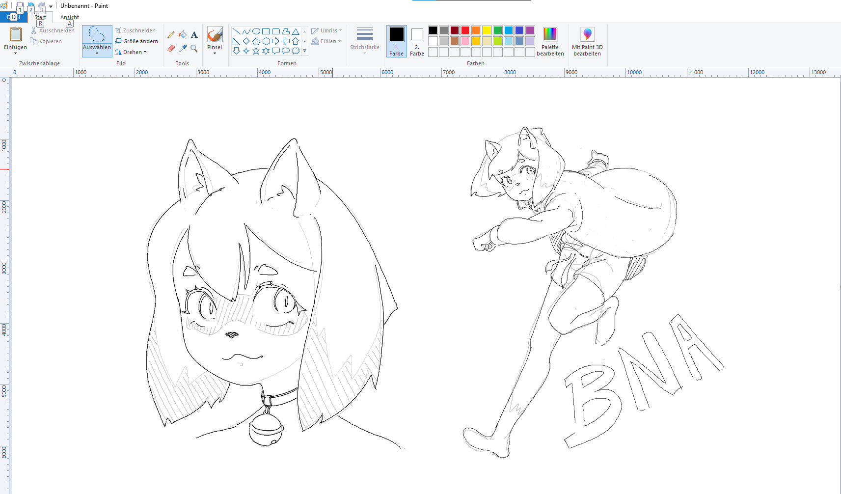Pick the Four-point star shape
The height and width of the screenshot is (494, 841).
point(246,51)
